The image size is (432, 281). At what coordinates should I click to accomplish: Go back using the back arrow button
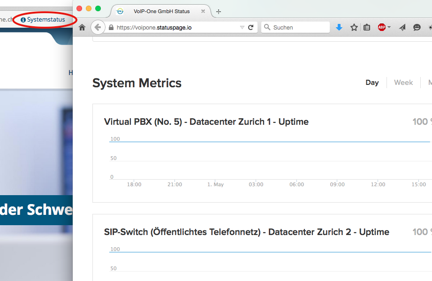(98, 27)
